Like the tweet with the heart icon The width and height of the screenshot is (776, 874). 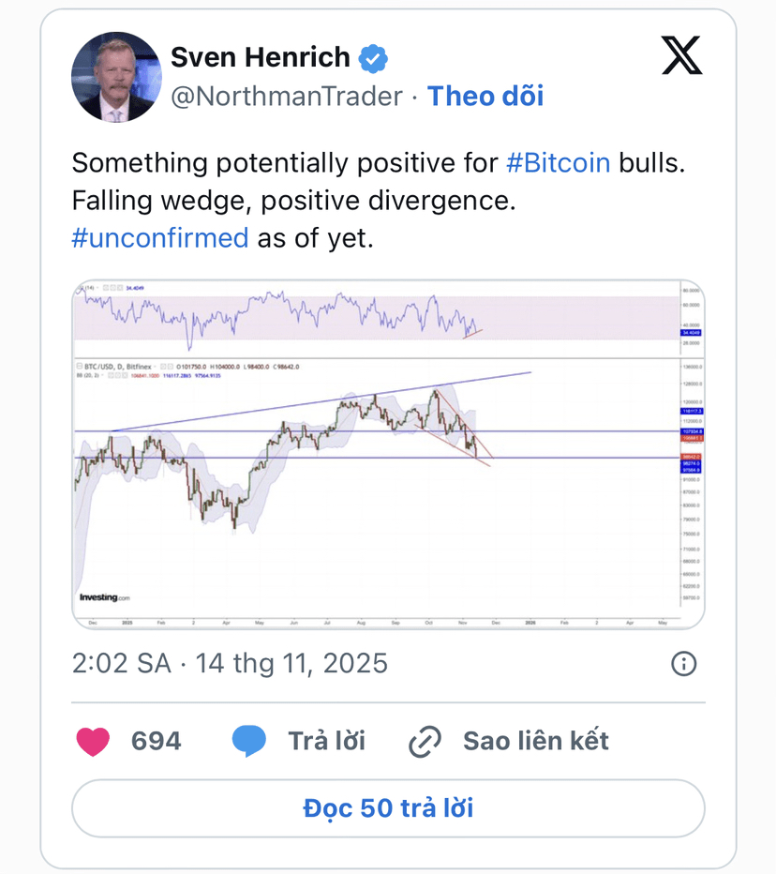click(x=93, y=741)
